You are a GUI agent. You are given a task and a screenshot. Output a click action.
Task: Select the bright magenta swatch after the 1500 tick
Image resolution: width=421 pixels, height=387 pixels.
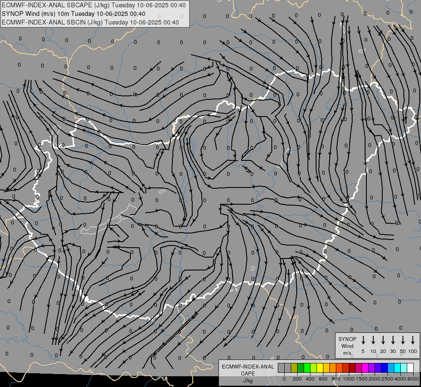point(365,368)
